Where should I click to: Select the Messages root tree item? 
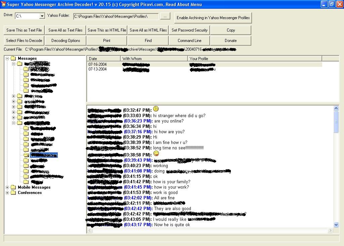27,58
